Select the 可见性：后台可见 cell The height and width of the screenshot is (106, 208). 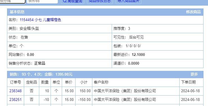(157, 37)
